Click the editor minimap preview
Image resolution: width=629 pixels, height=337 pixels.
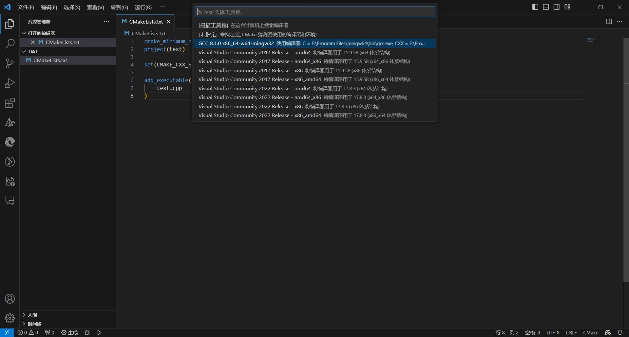point(592,40)
